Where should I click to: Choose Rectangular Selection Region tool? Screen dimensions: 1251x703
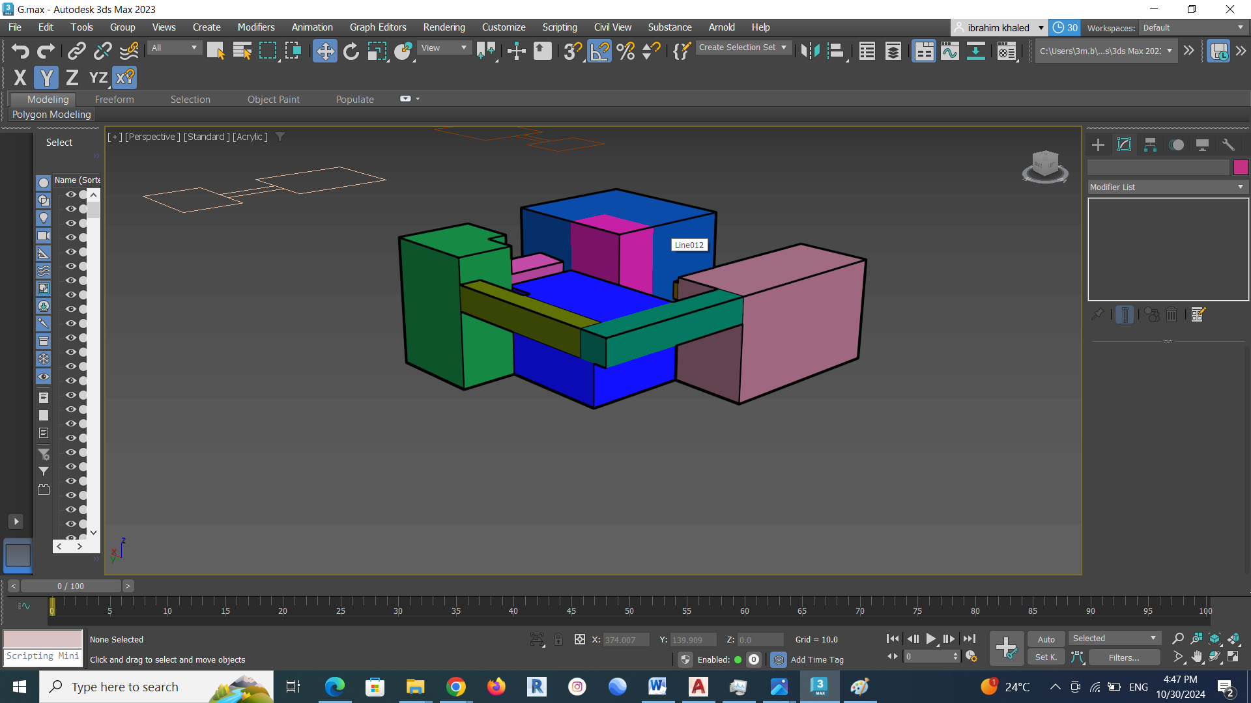tap(268, 51)
